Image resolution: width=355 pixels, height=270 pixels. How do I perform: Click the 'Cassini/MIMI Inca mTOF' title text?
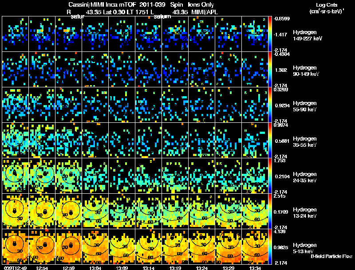click(102, 4)
